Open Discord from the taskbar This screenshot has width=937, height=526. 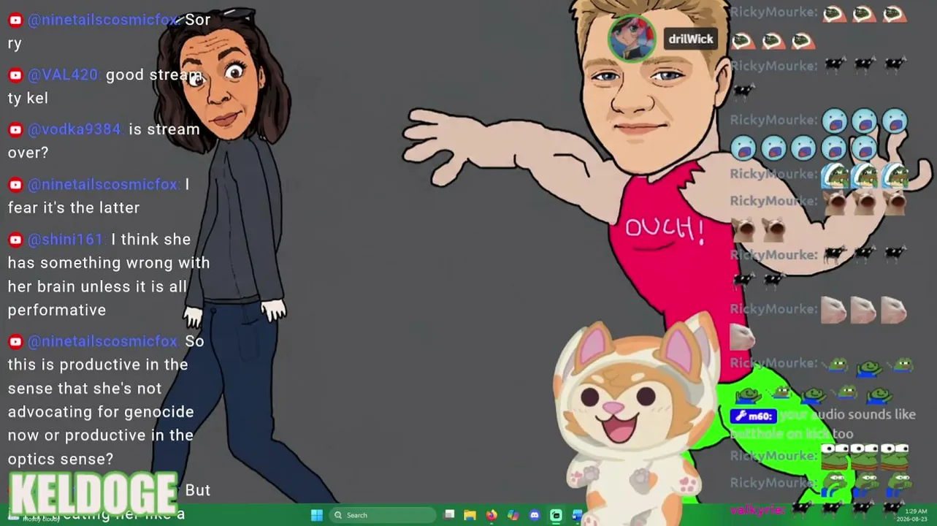tap(535, 515)
